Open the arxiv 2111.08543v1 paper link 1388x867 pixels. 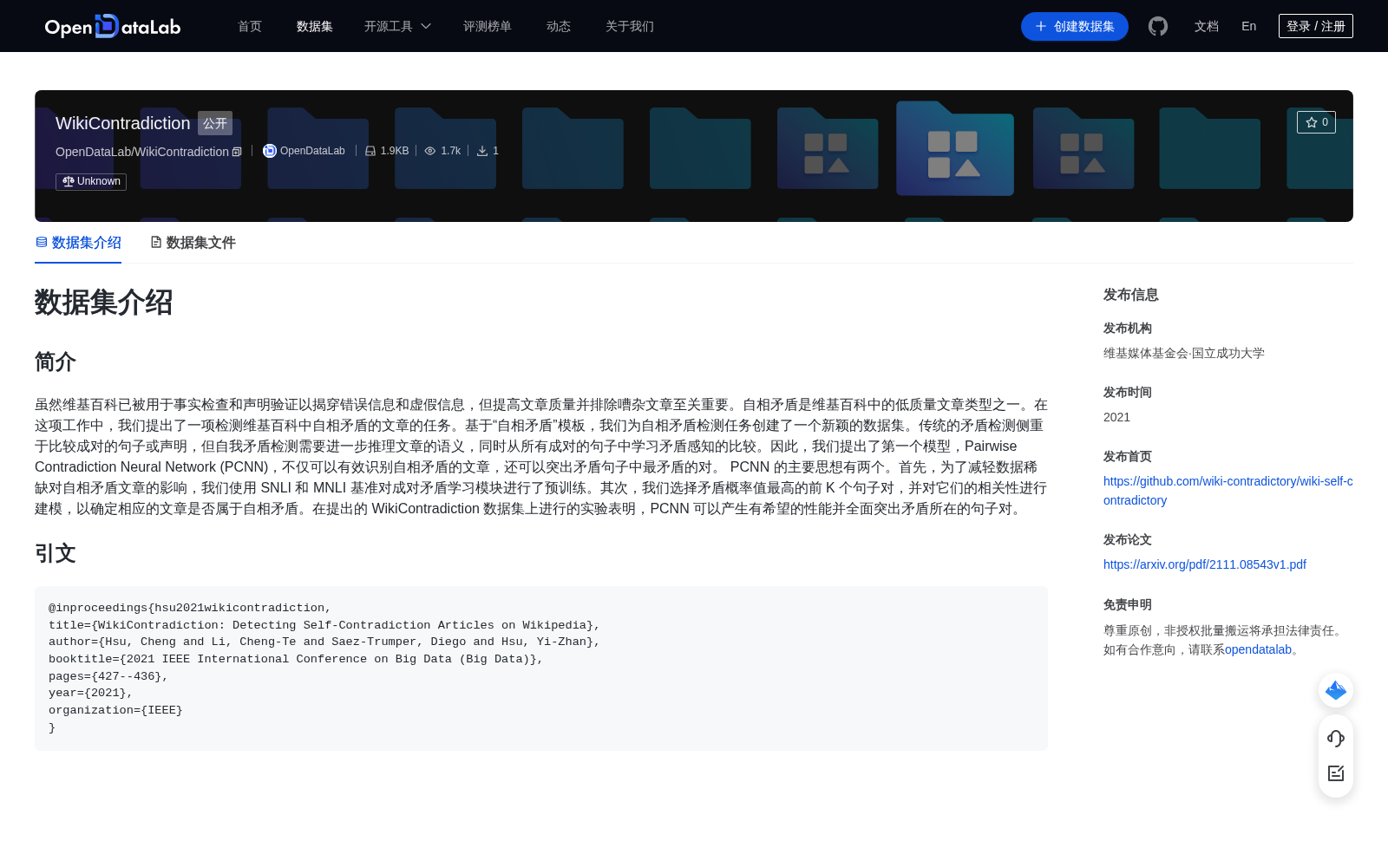coord(1205,564)
